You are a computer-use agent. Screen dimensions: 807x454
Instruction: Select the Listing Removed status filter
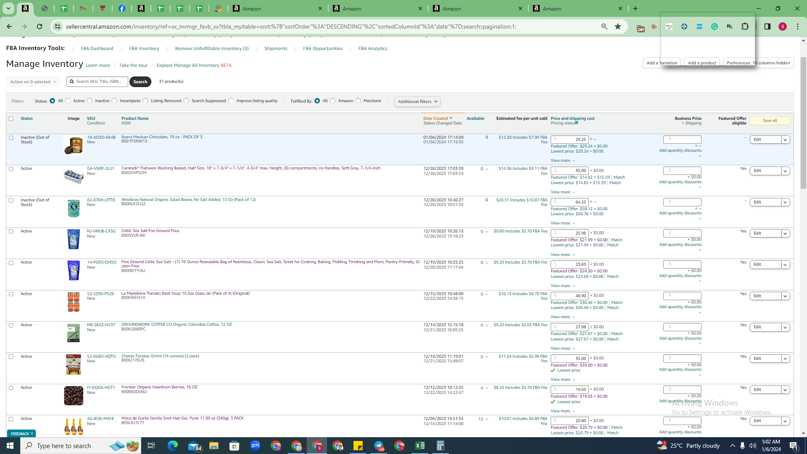pyautogui.click(x=145, y=101)
